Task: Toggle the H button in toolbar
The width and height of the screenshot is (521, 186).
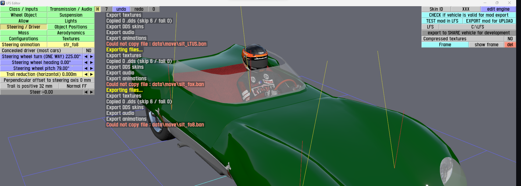Action: 98,9
